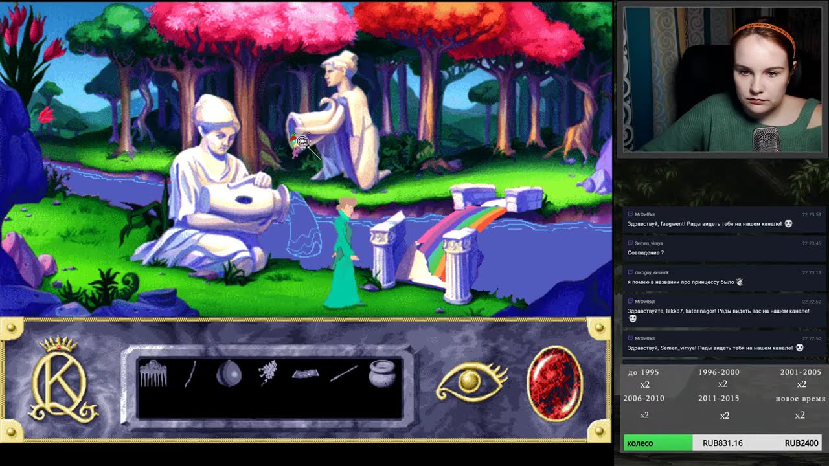Click the MrOwlBot name on the 22:23:59 message

pos(645,214)
